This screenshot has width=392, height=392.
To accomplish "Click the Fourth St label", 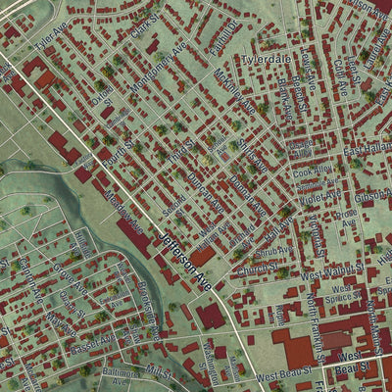I will pyautogui.click(x=119, y=154).
